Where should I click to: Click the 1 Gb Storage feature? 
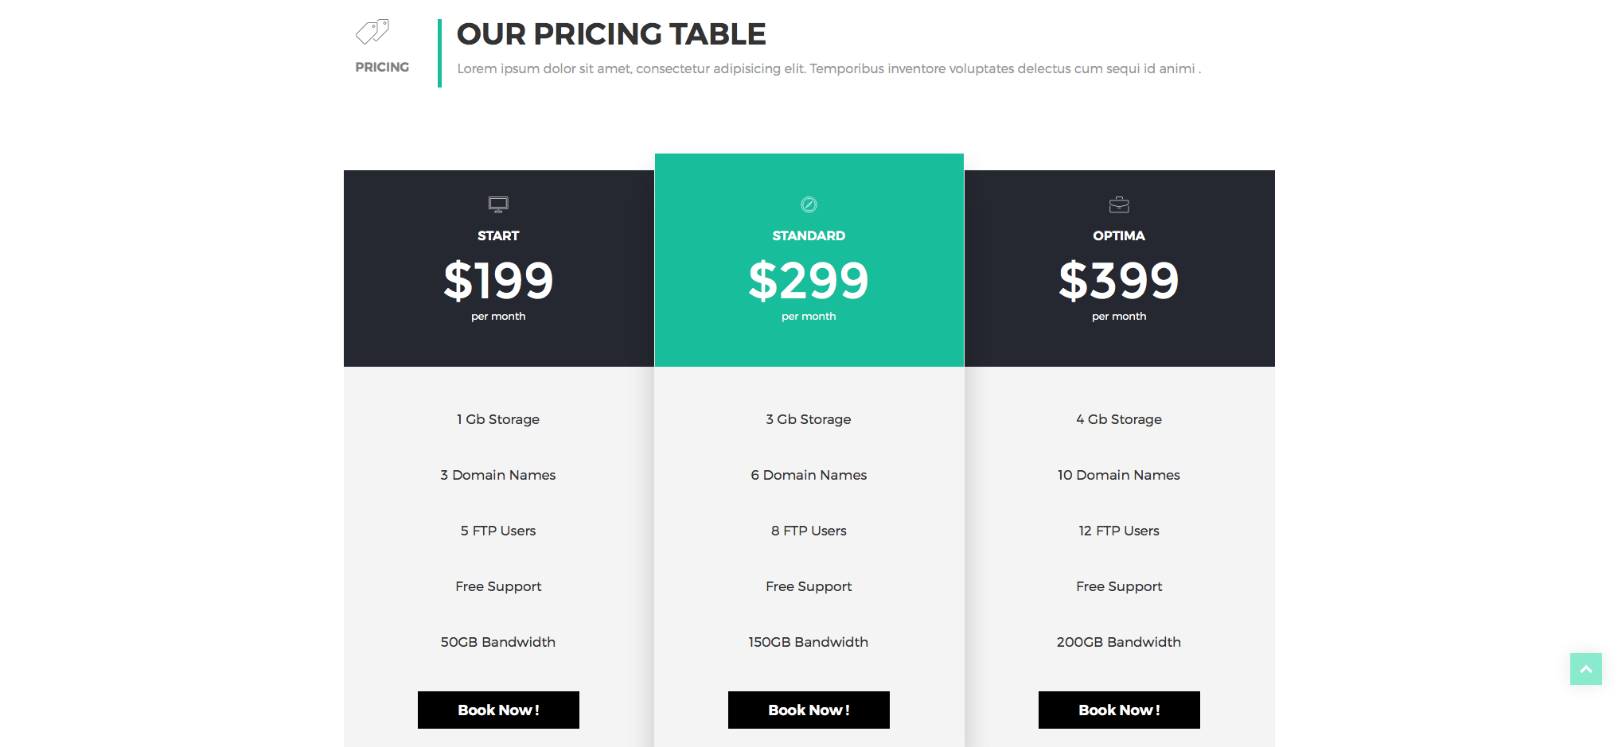coord(498,419)
